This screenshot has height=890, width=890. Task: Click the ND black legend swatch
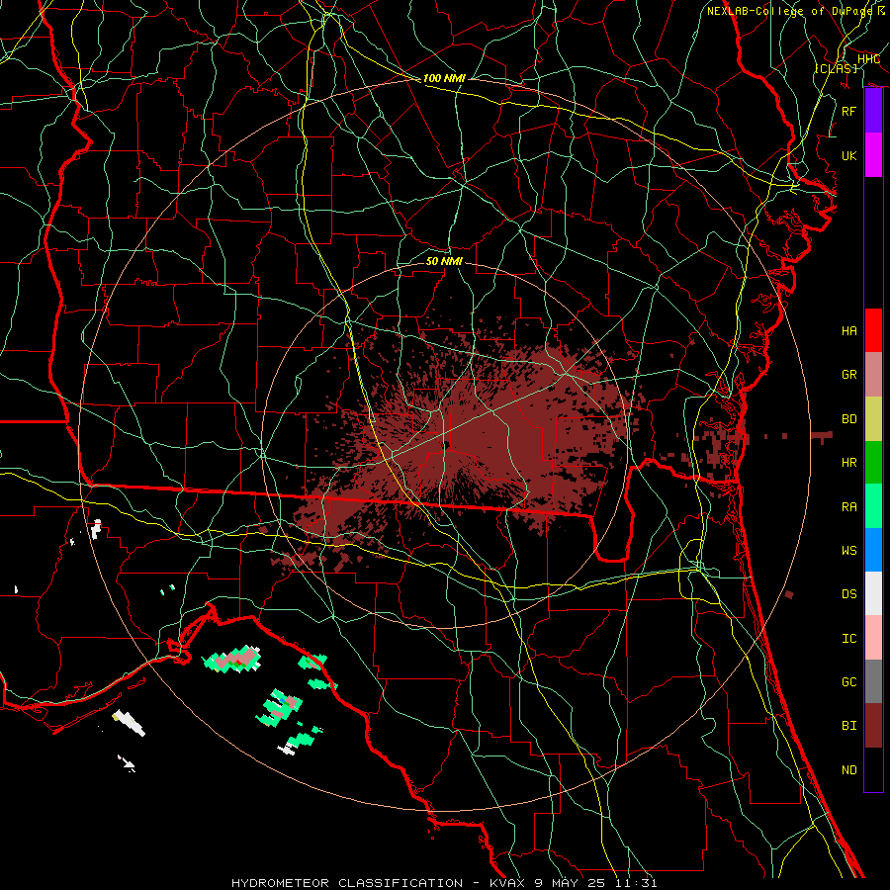point(873,769)
